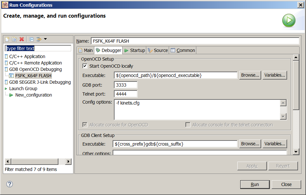Click the help question mark icon
This screenshot has height=195, width=306.
(x=10, y=184)
